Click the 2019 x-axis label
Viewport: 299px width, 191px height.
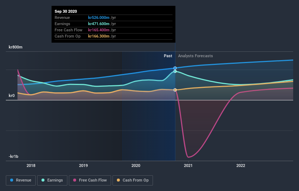click(83, 165)
